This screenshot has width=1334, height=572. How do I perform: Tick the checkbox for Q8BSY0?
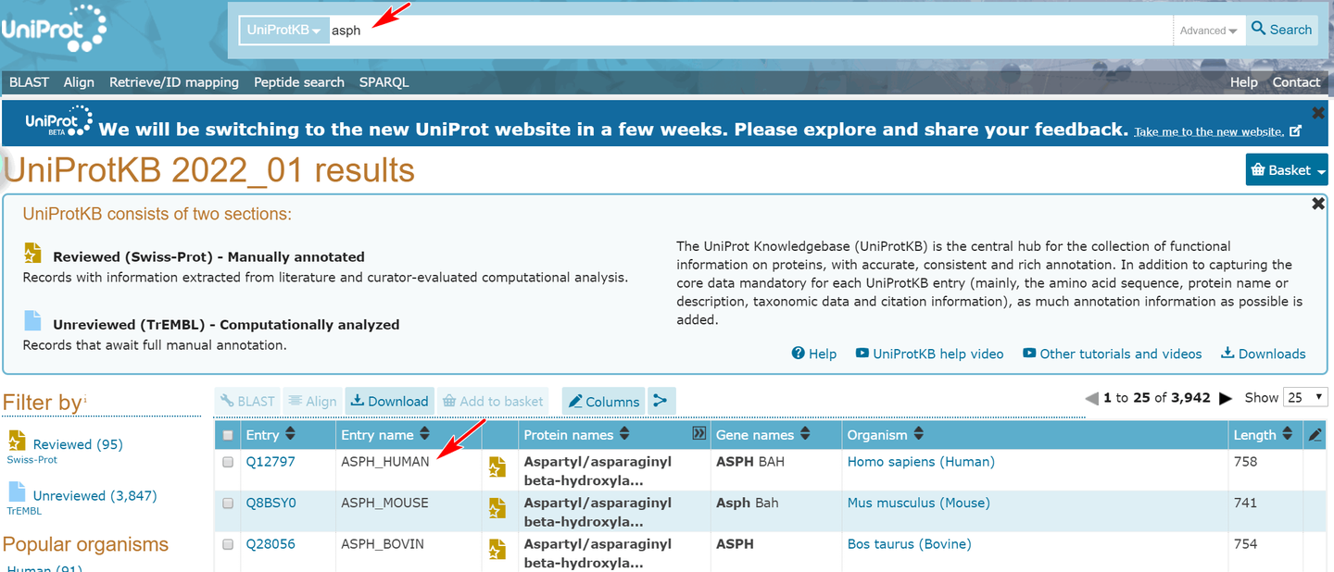tap(228, 504)
